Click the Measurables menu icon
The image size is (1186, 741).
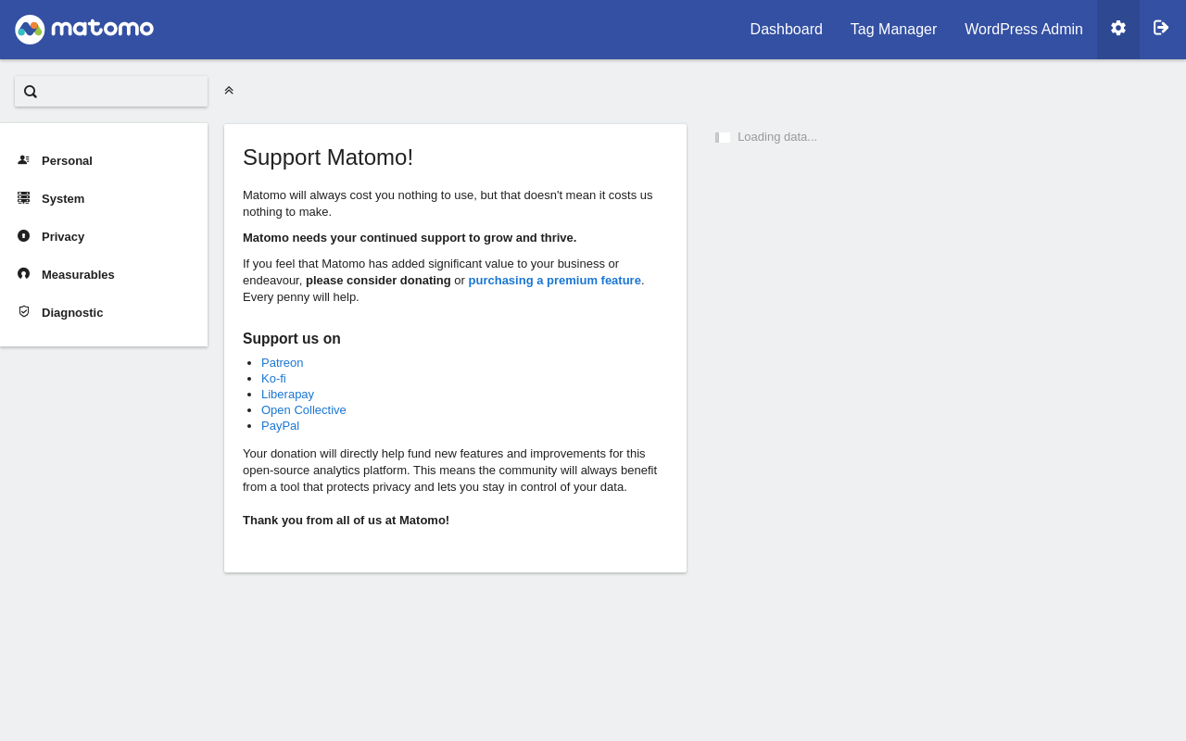pos(23,274)
